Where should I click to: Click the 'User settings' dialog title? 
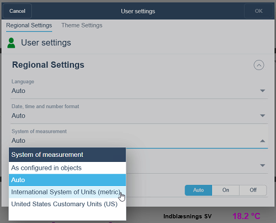(138, 11)
